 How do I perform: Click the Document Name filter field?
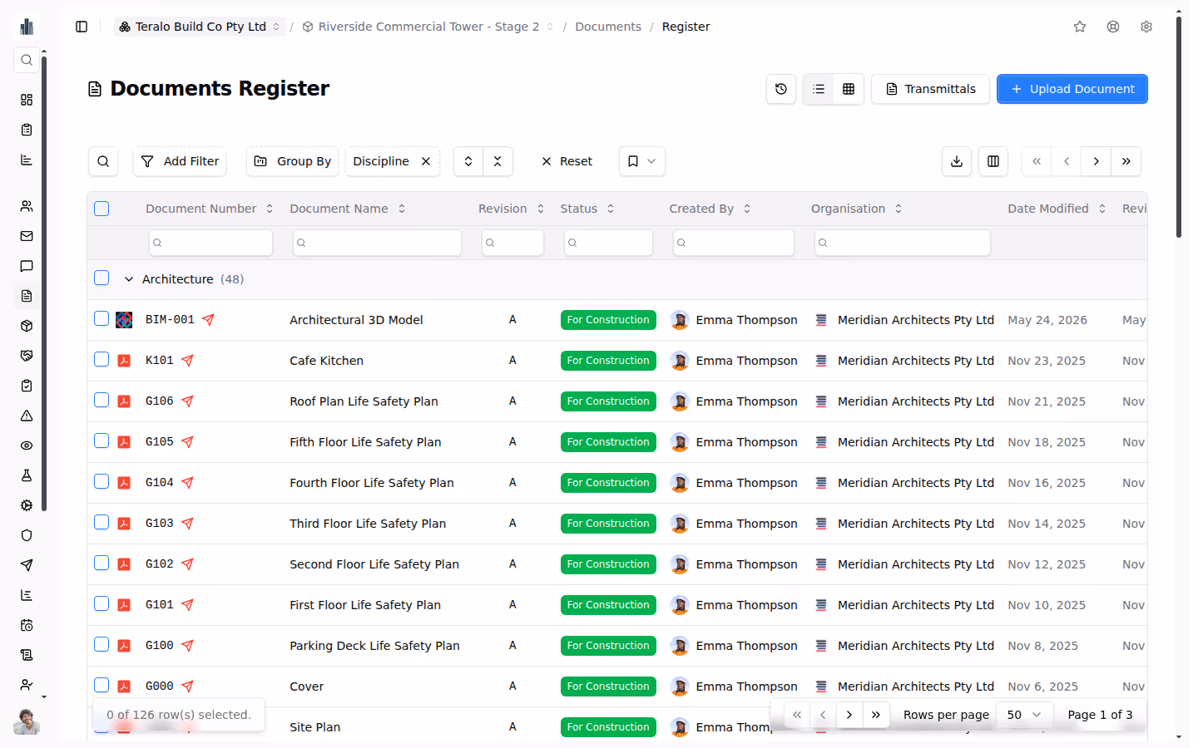[x=377, y=243]
